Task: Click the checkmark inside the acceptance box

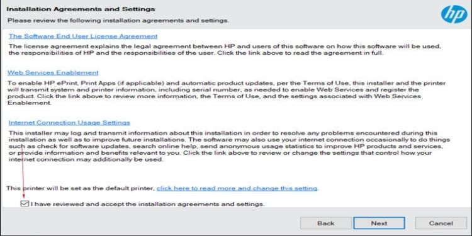Action: click(x=25, y=203)
